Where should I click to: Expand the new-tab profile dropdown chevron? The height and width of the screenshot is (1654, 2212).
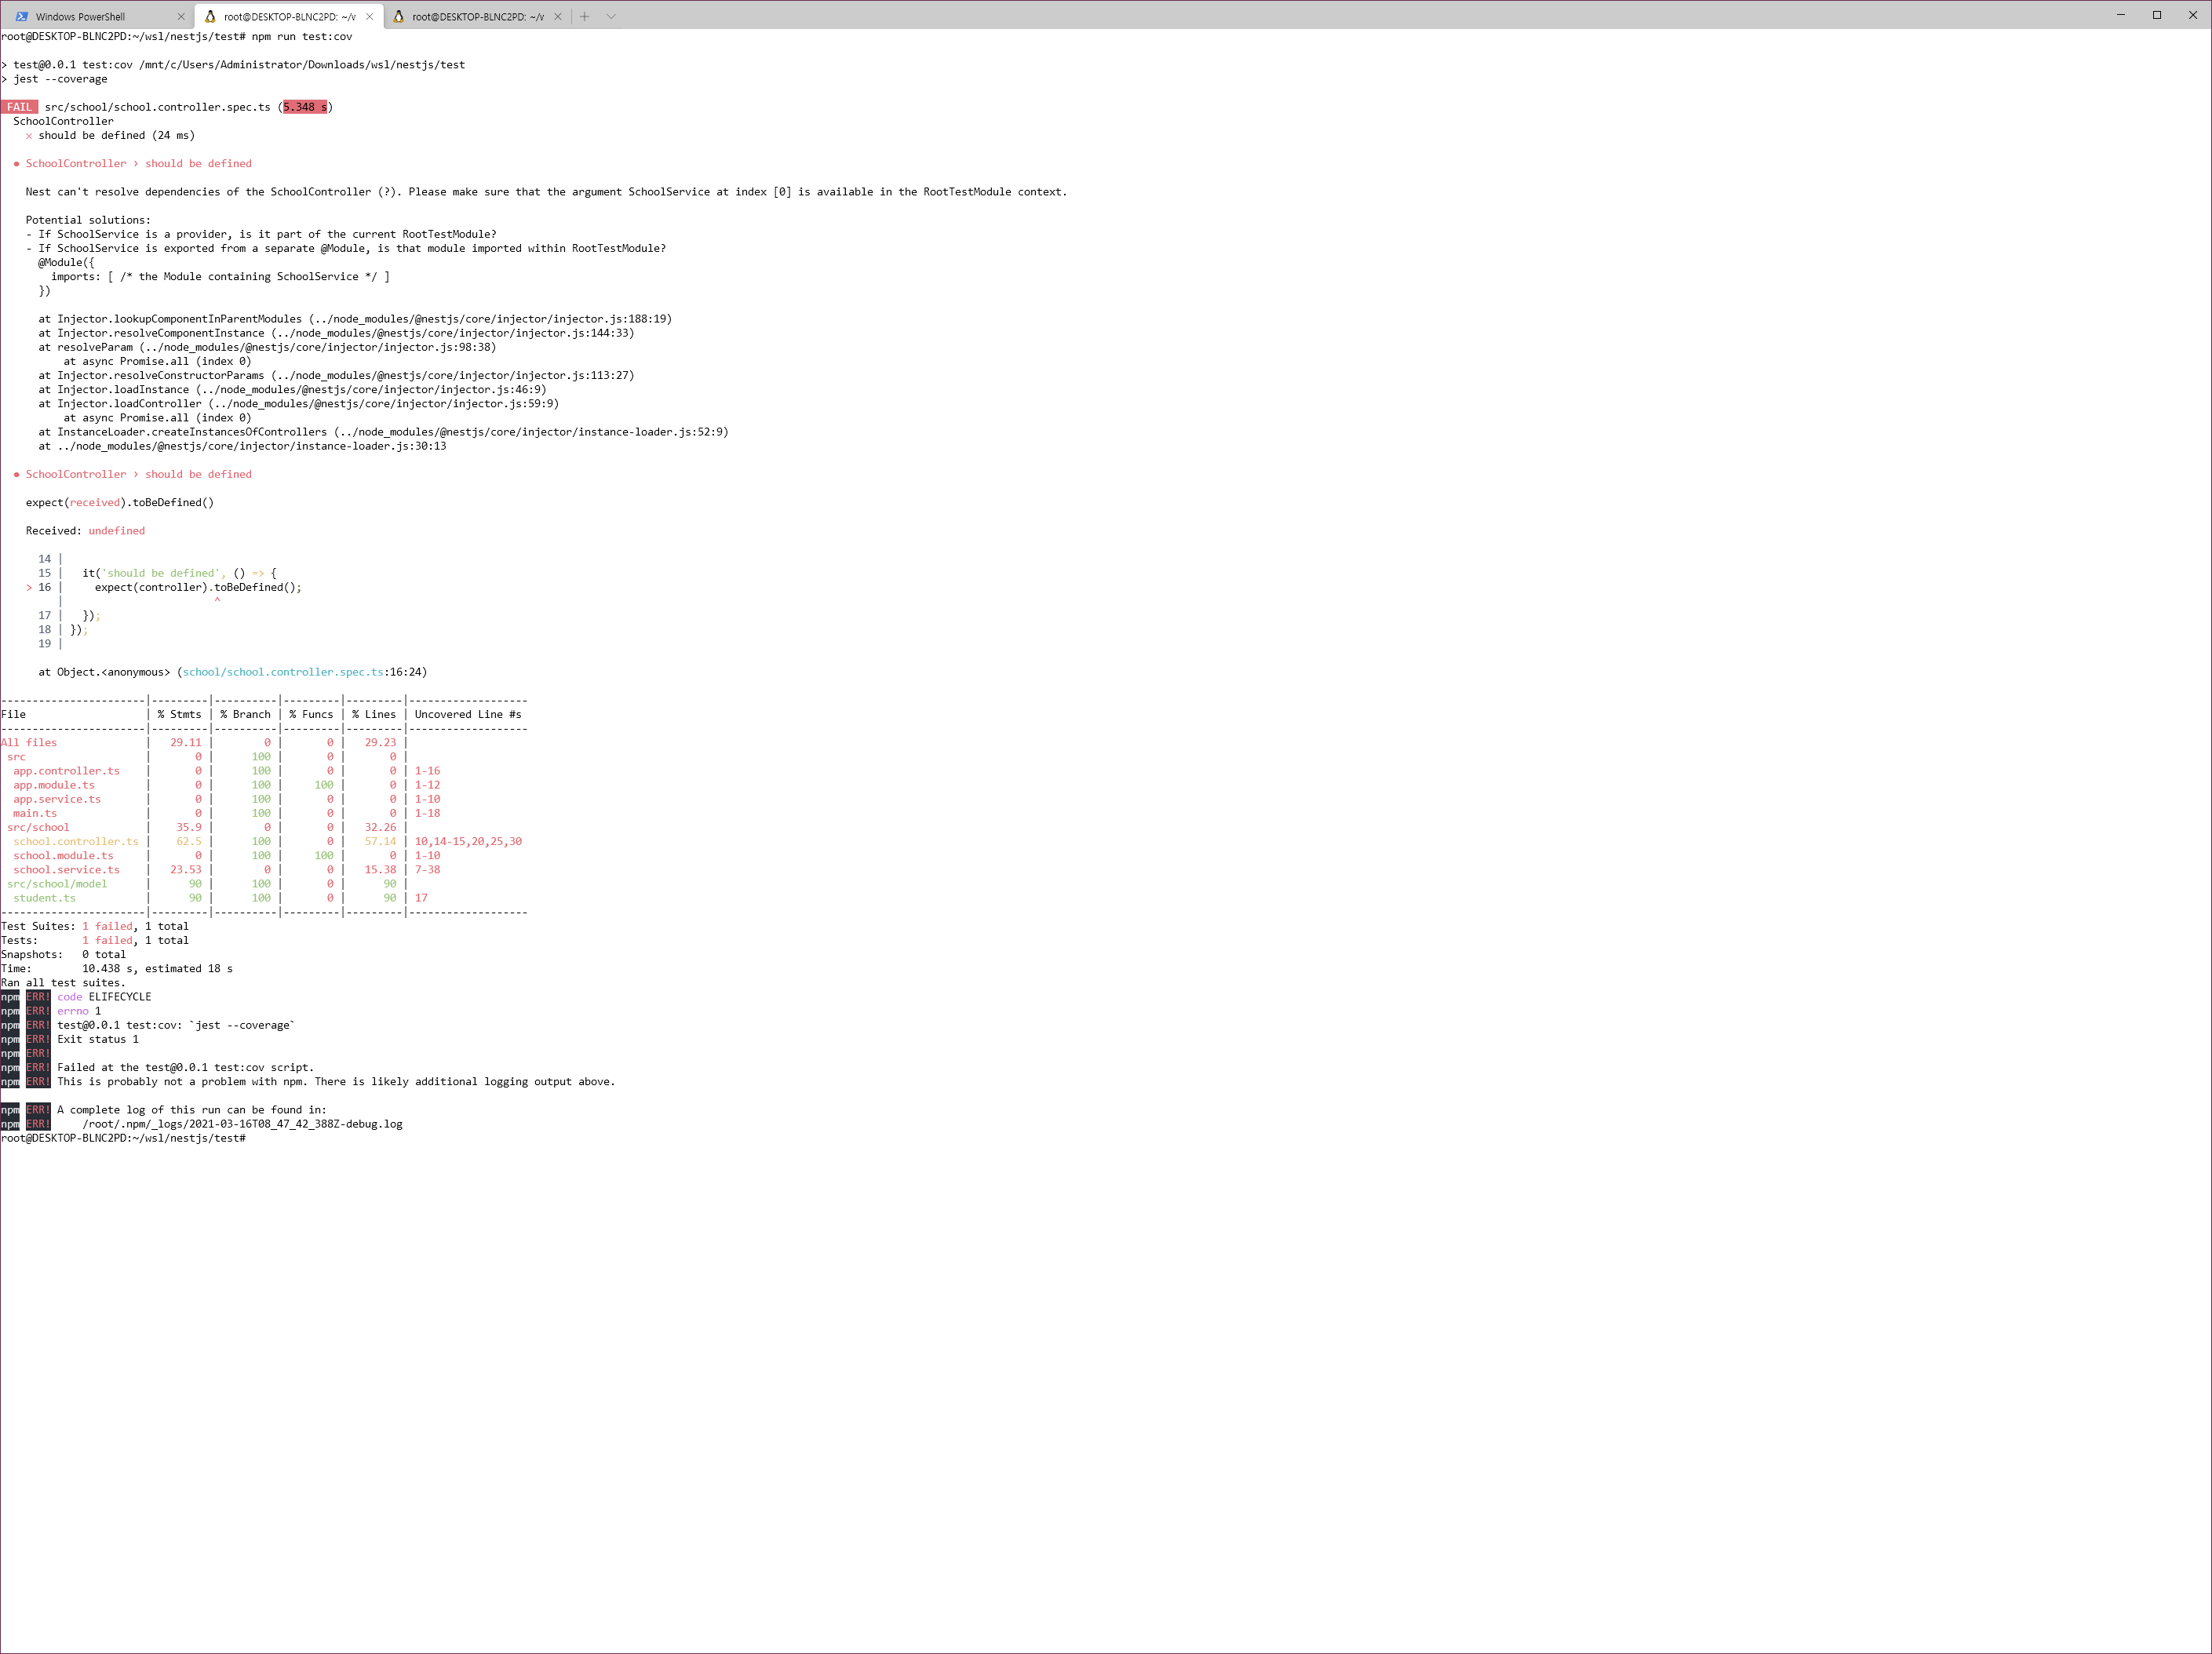pyautogui.click(x=611, y=16)
